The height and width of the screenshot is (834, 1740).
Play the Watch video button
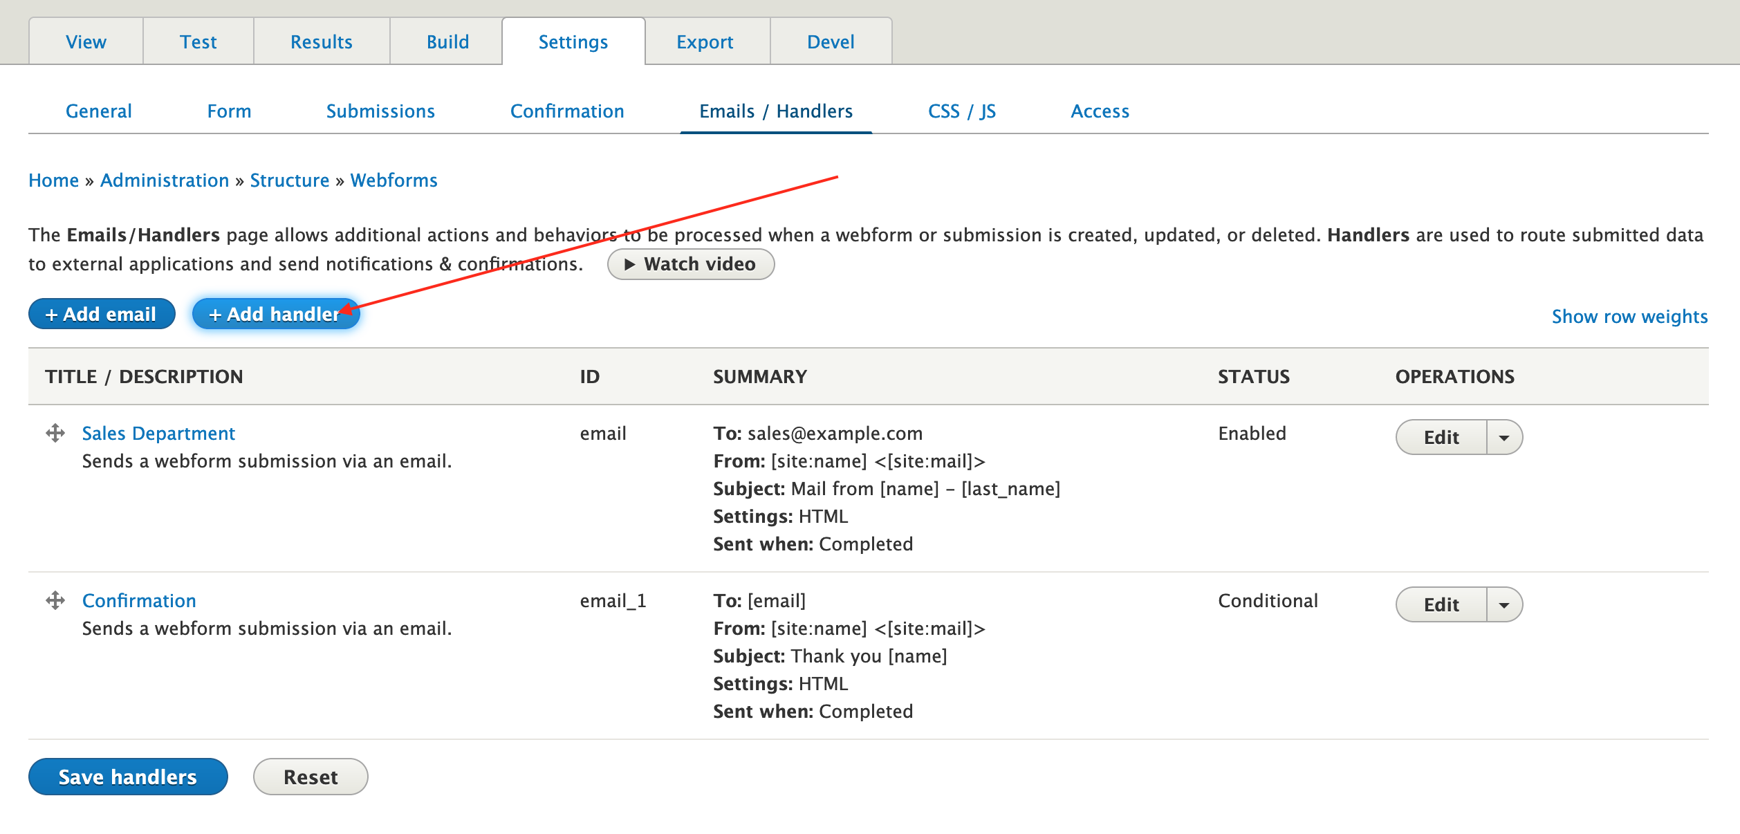click(690, 264)
